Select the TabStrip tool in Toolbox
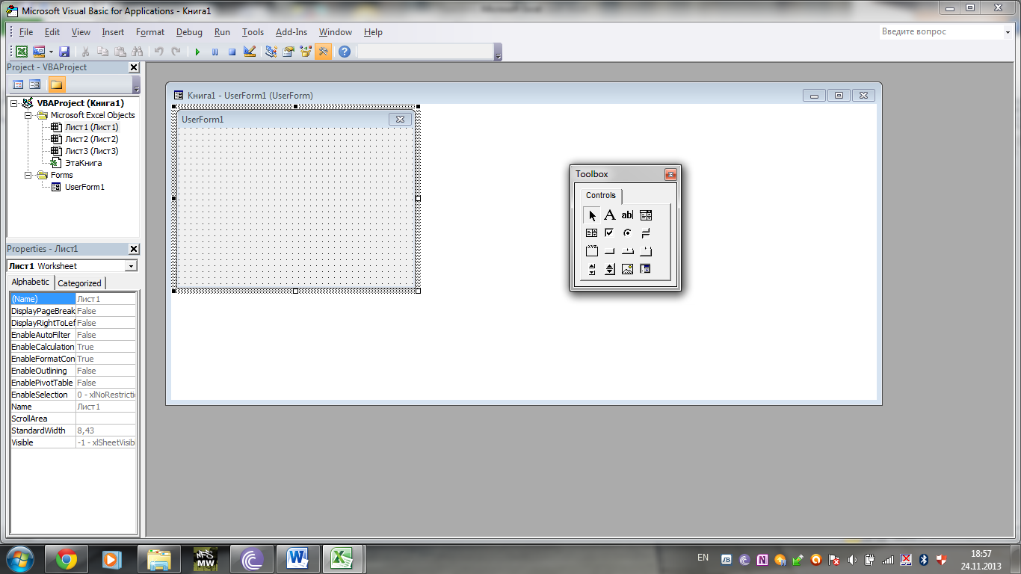This screenshot has height=574, width=1021. point(628,251)
